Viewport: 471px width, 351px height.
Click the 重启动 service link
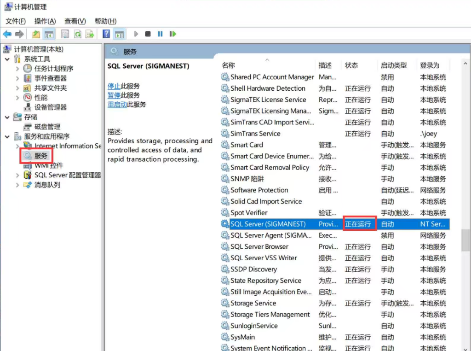[117, 105]
